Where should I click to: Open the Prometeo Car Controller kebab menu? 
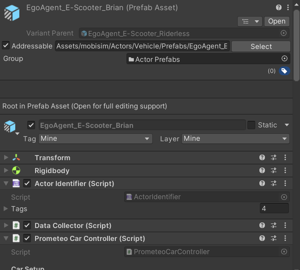click(x=285, y=238)
